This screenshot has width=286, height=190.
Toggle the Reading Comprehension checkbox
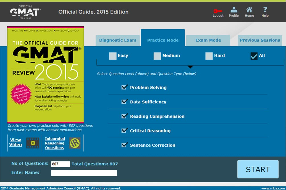pyautogui.click(x=124, y=116)
